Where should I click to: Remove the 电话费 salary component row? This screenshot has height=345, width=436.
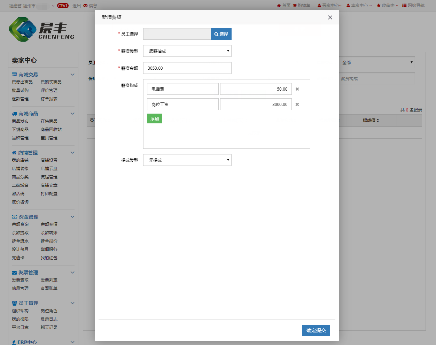[x=297, y=89]
